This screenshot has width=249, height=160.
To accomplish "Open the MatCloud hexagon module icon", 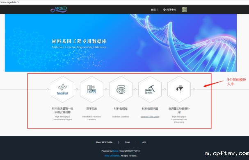I will (x=62, y=89).
